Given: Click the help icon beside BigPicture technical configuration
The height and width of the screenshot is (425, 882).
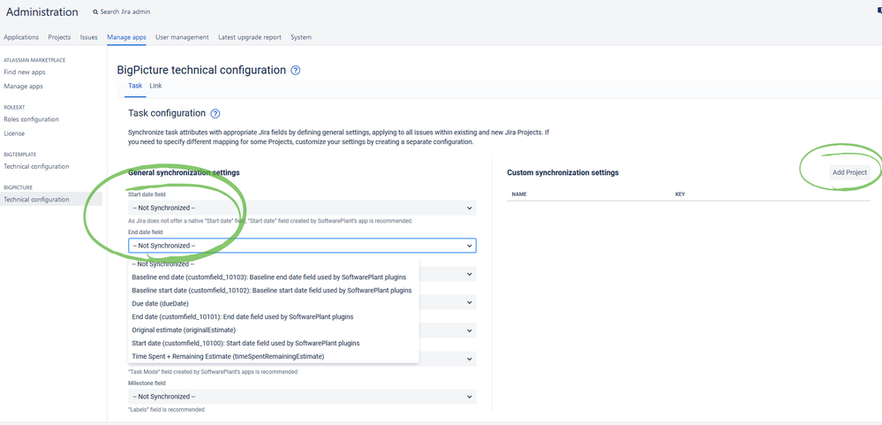Looking at the screenshot, I should (296, 71).
